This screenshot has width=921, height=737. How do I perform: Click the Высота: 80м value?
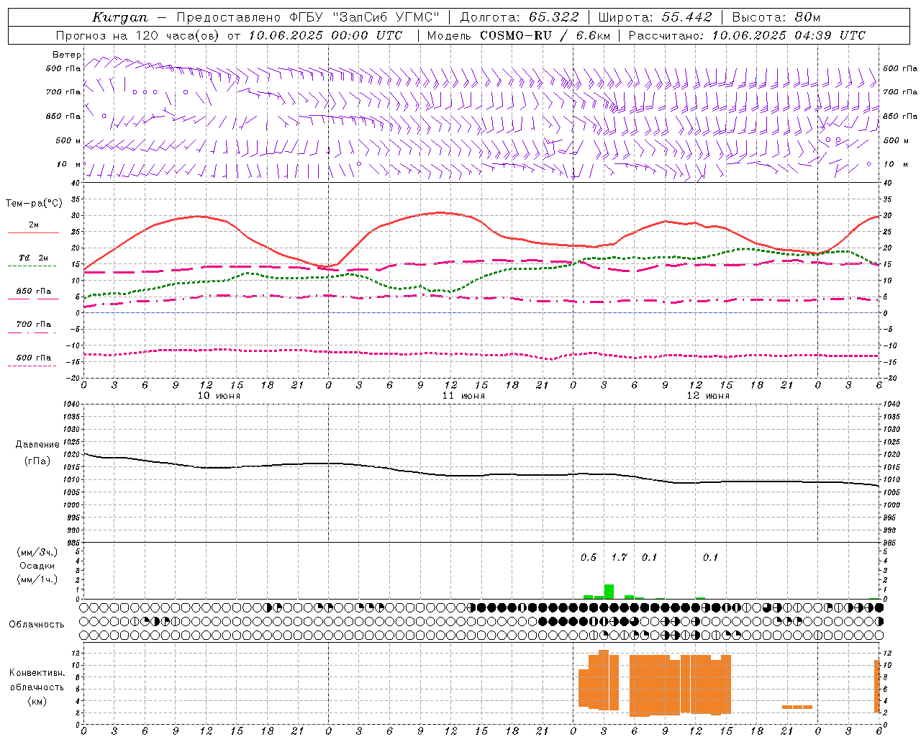coord(776,17)
